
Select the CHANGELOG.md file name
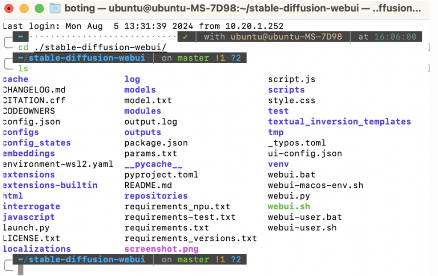click(34, 90)
